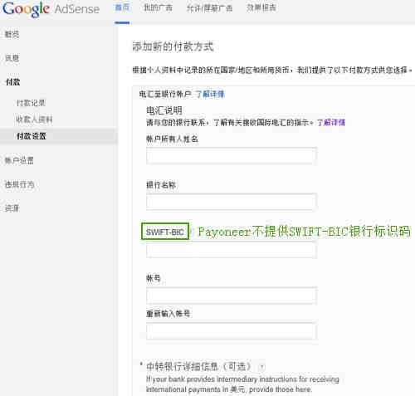This screenshot has width=415, height=396.
Task: Click 了解详情 link next to 电汇至银行帐户
Action: (x=210, y=95)
